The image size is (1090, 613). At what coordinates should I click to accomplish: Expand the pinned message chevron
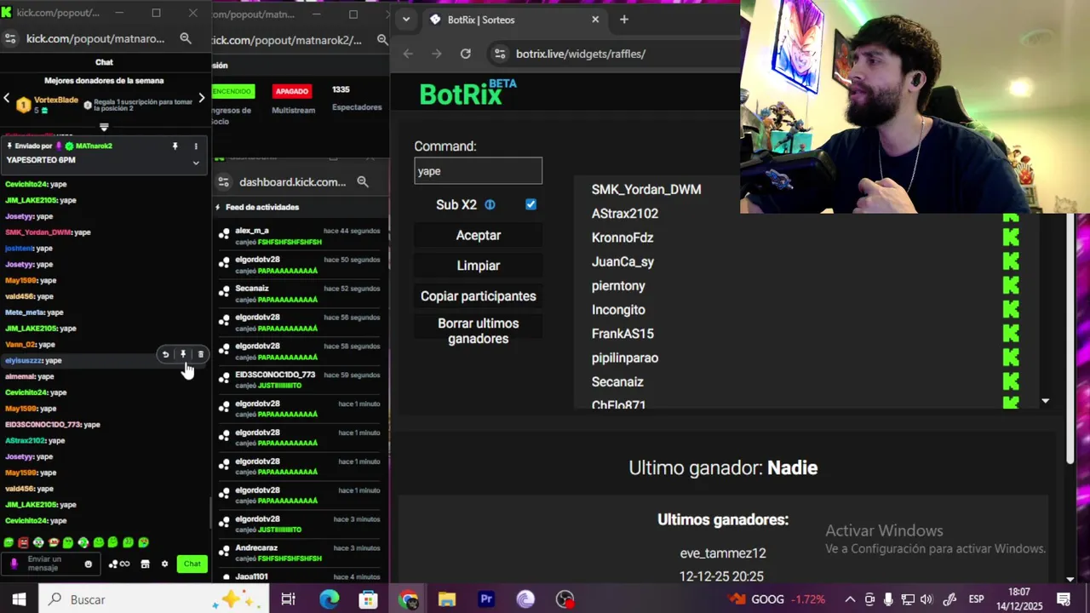coord(196,162)
